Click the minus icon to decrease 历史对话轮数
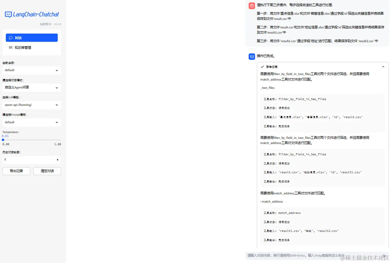The image size is (391, 263). (51, 159)
